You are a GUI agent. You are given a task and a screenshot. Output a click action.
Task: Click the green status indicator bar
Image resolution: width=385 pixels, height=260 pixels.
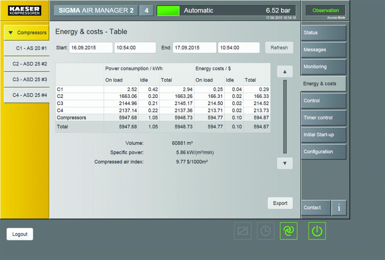(168, 11)
